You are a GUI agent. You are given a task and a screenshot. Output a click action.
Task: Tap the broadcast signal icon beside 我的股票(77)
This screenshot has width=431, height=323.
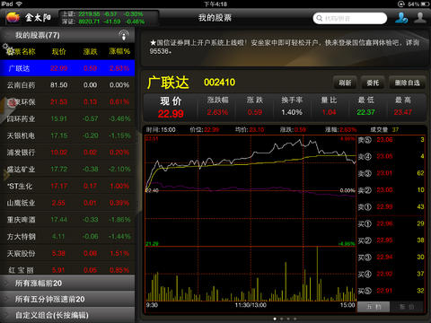pyautogui.click(x=124, y=35)
